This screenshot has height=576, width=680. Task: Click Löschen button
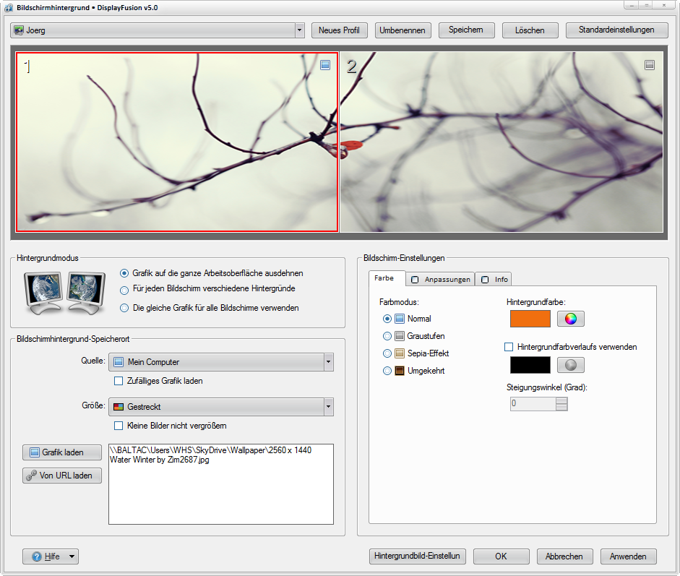point(530,30)
